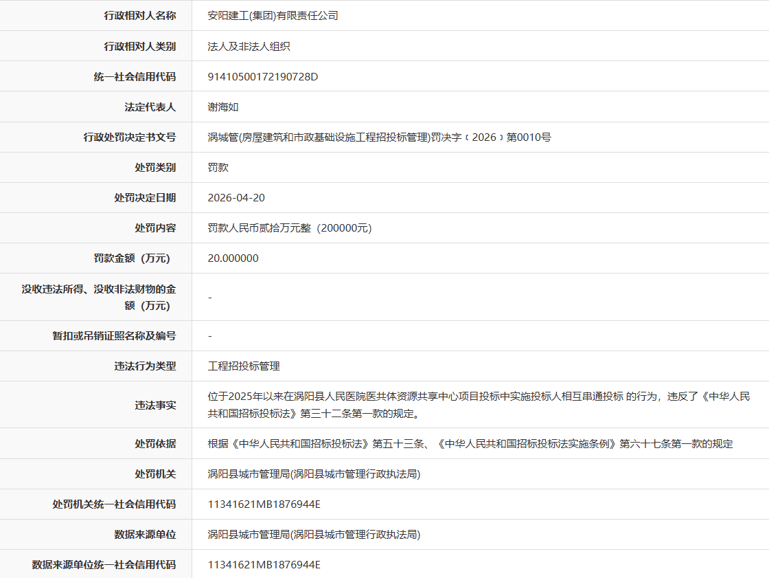Image resolution: width=769 pixels, height=578 pixels.
Task: Click fine amount value 20.000000
Action: pos(233,258)
